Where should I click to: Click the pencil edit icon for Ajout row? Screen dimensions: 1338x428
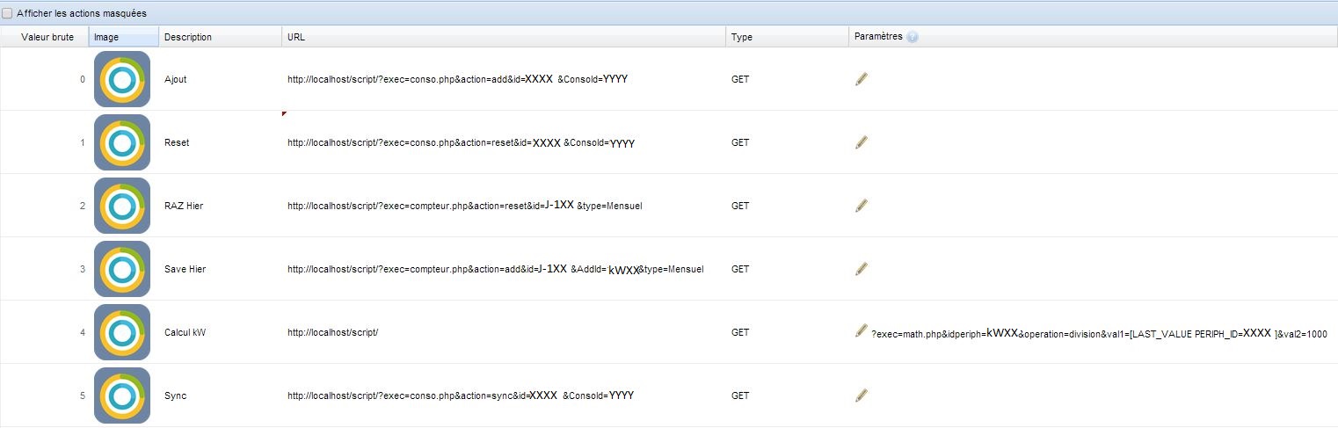(x=862, y=79)
